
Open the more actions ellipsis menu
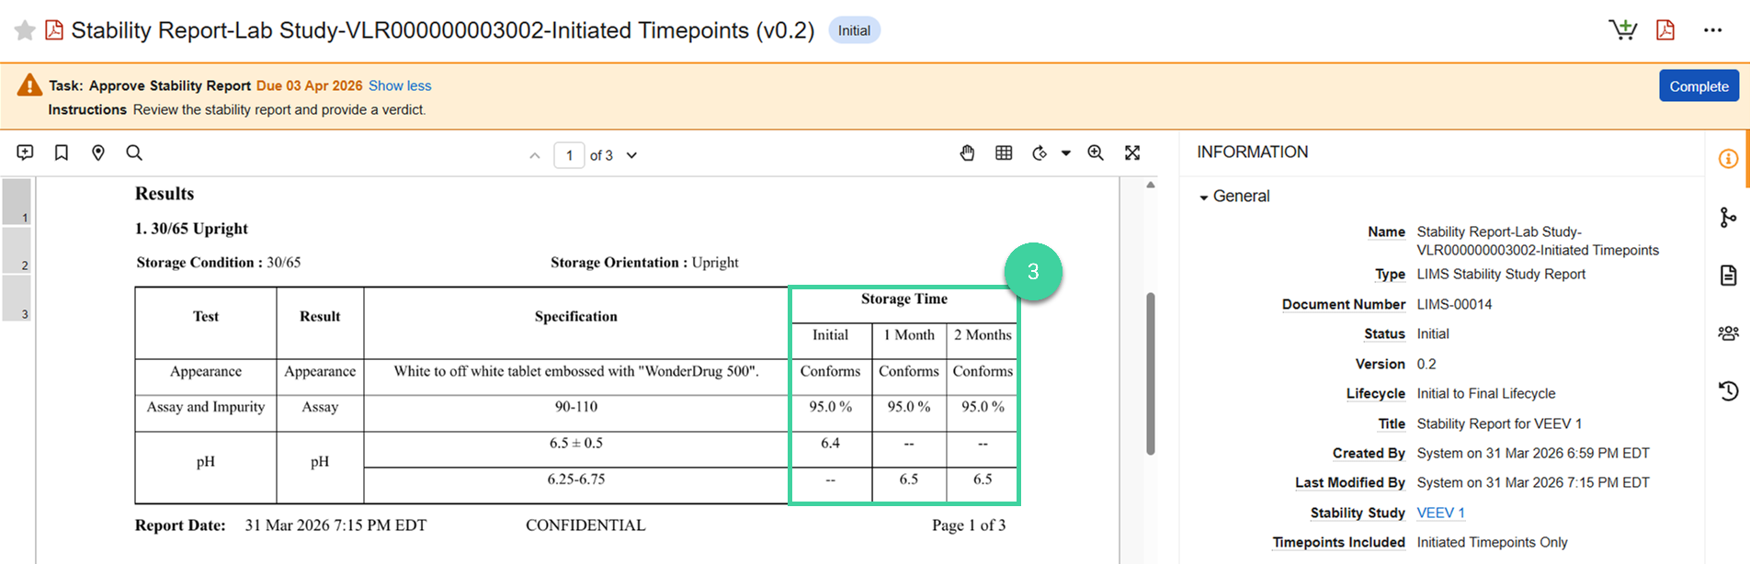pos(1712,30)
